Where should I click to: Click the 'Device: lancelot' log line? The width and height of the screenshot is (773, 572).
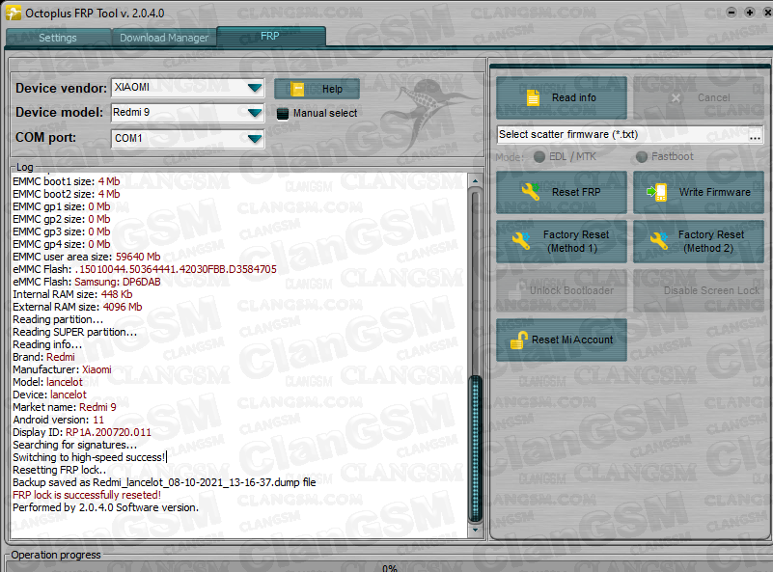[x=49, y=395]
